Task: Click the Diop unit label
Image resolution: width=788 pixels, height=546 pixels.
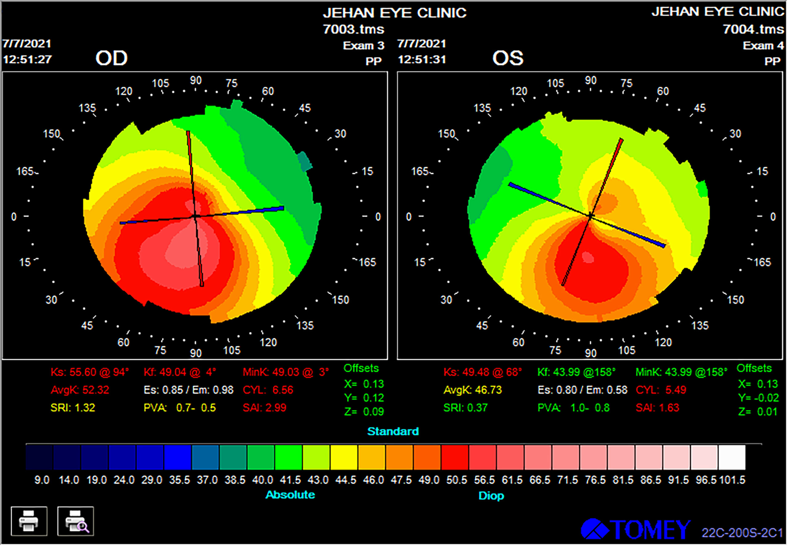Action: pos(492,497)
